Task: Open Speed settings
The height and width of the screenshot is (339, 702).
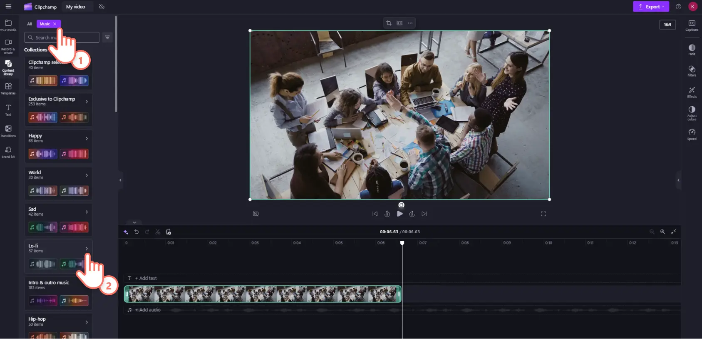Action: point(692,135)
